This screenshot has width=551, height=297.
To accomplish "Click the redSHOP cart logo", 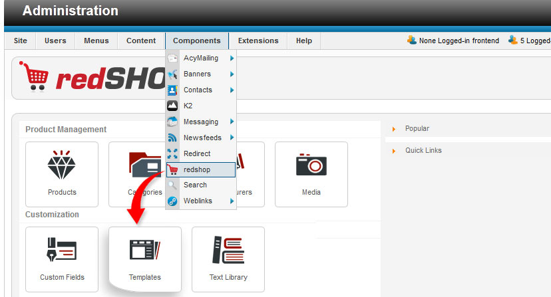I will click(x=34, y=76).
